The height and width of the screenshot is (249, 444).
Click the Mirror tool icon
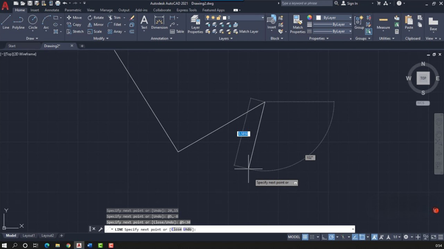coord(95,24)
